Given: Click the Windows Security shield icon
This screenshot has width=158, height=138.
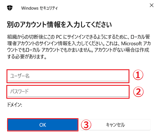Looking at the screenshot, I should coord(10,8).
